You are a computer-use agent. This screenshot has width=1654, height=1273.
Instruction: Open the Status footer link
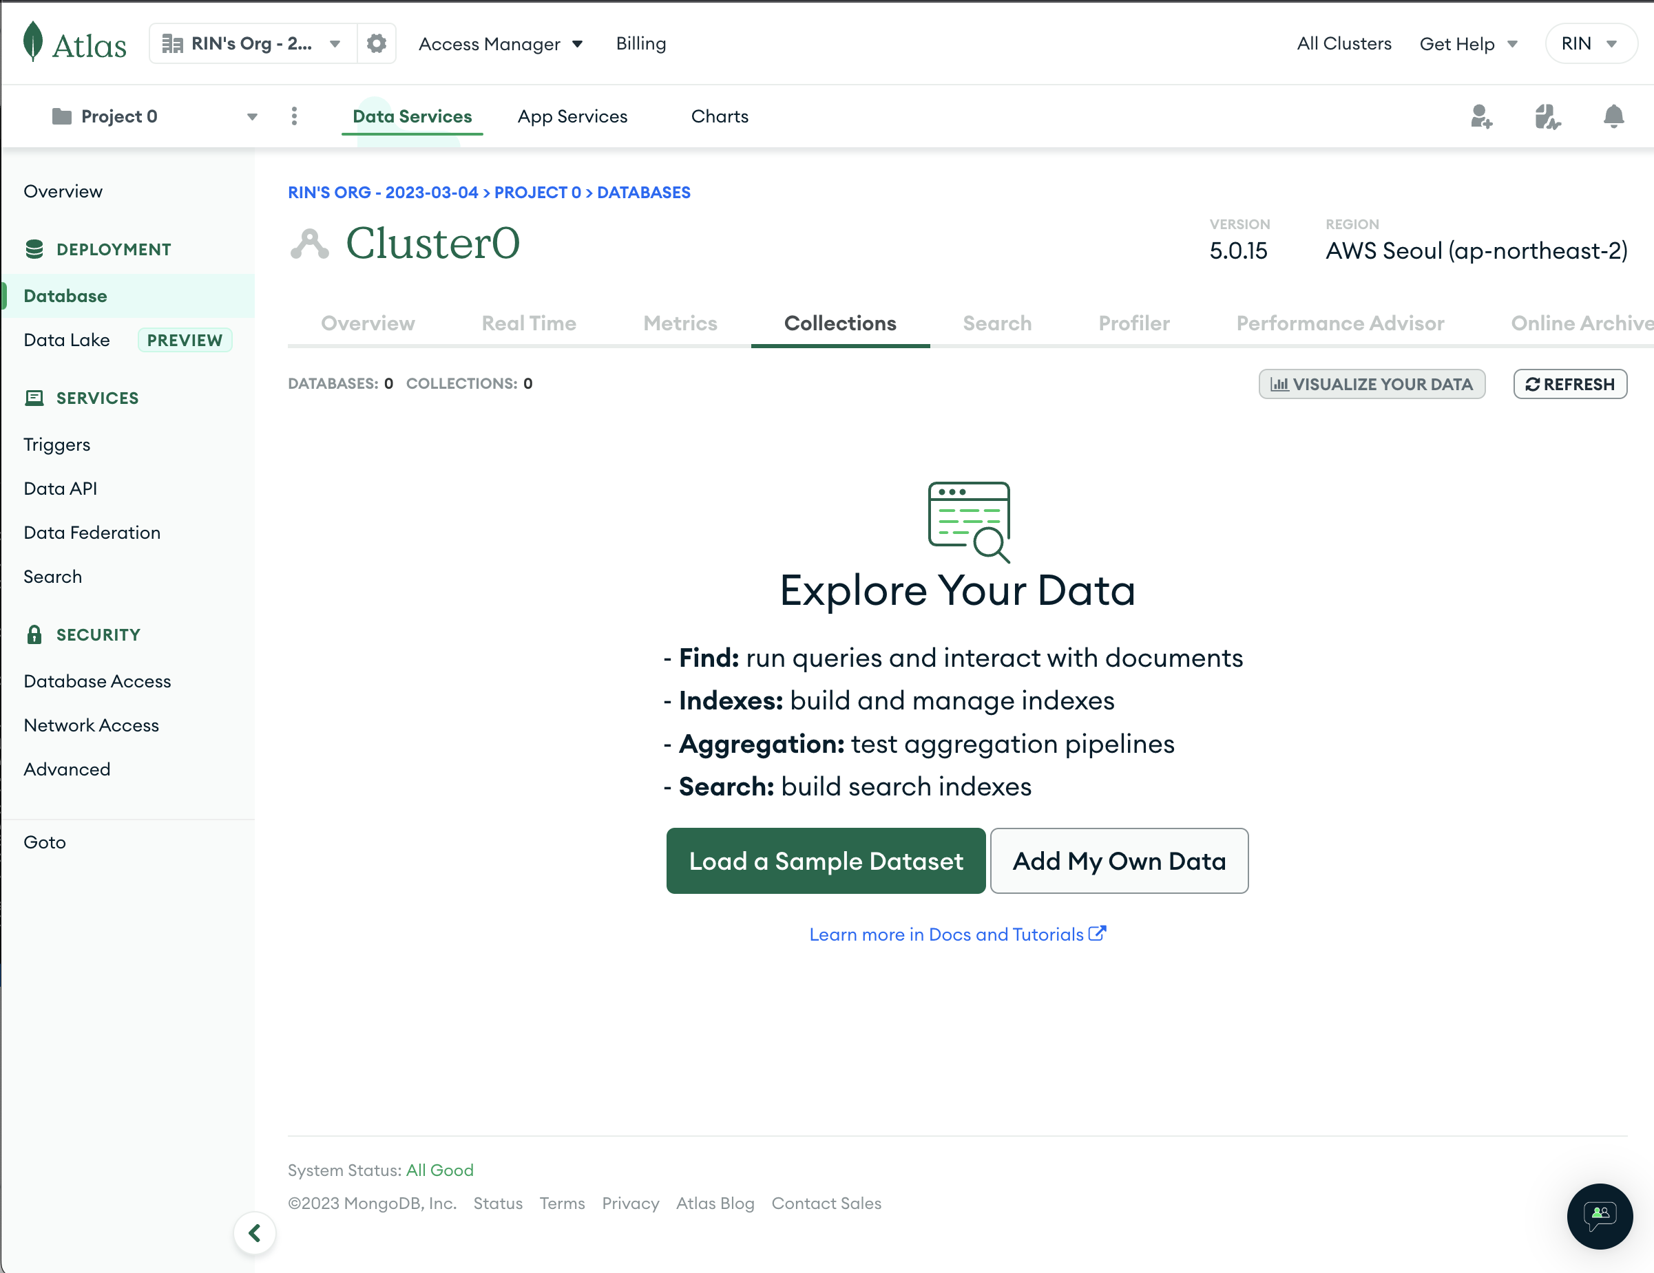coord(498,1204)
